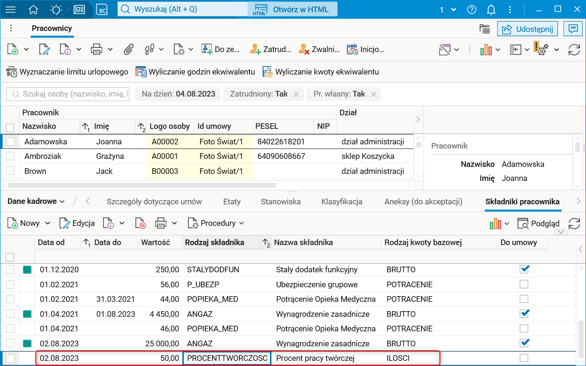This screenshot has height=366, width=586.
Task: Expand the Nowy button dropdown arrow
Action: click(47, 224)
